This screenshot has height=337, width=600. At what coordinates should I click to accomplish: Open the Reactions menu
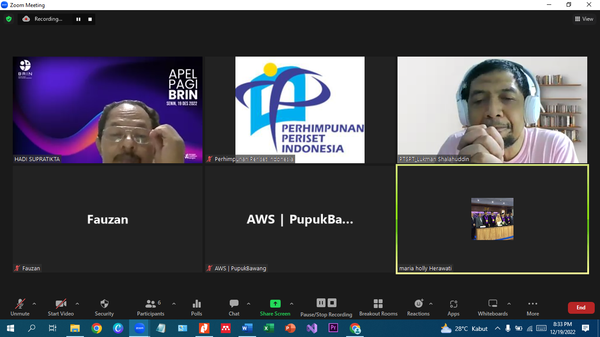pyautogui.click(x=418, y=307)
